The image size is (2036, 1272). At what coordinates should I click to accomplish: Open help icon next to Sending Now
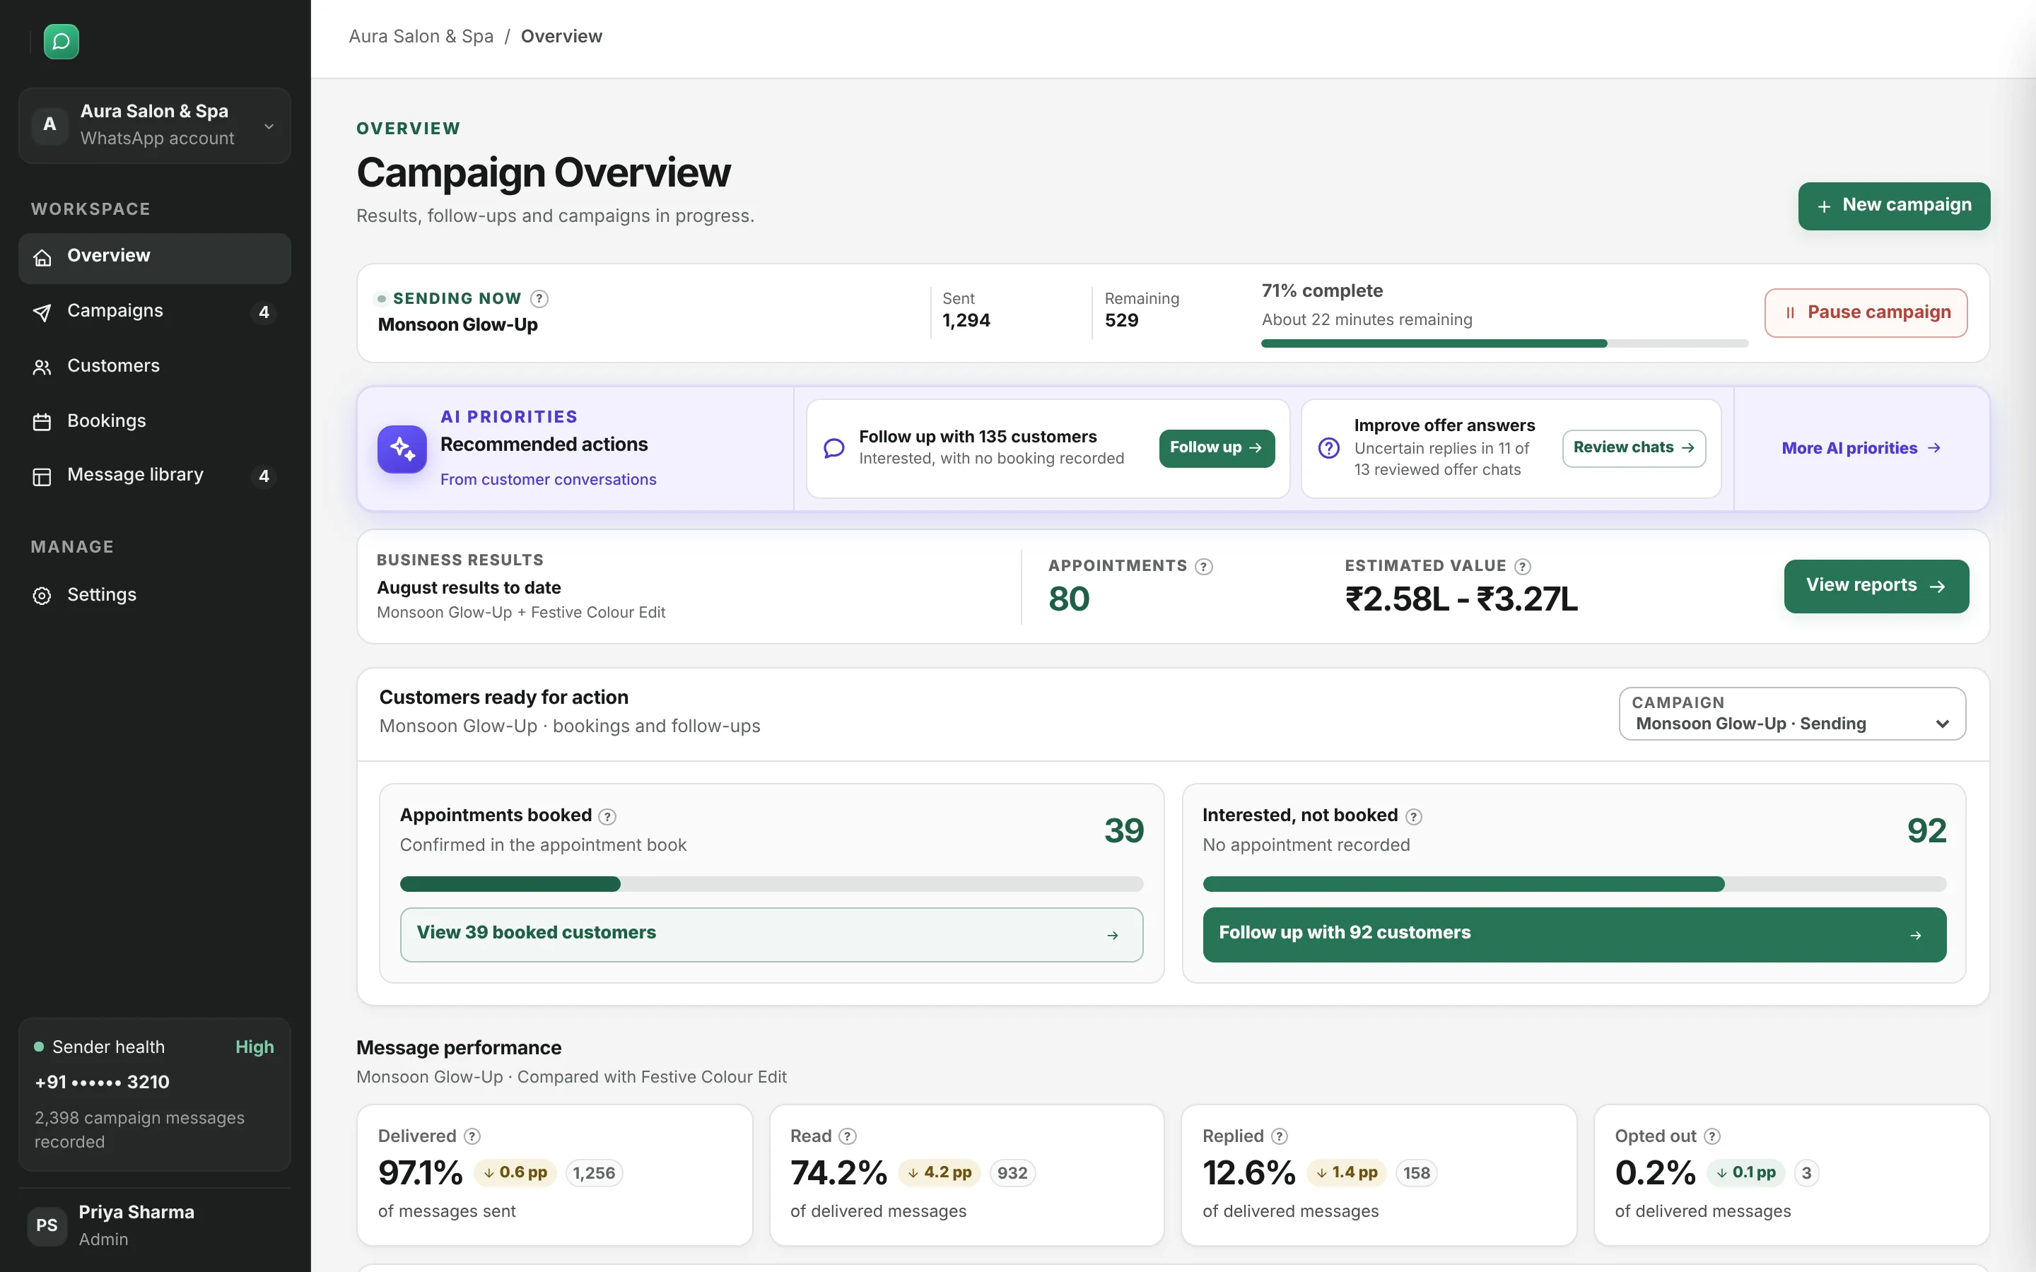539,299
